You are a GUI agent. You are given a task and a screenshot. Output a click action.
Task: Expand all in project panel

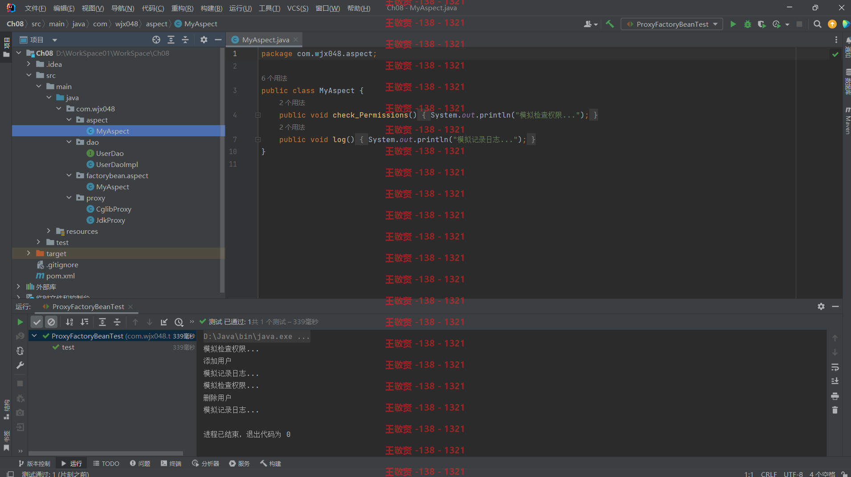[x=171, y=40]
